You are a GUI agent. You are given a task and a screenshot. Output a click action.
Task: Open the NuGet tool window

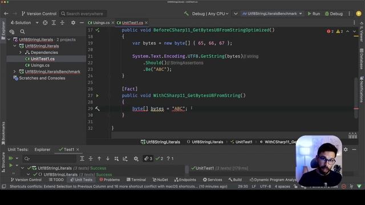coord(160,180)
